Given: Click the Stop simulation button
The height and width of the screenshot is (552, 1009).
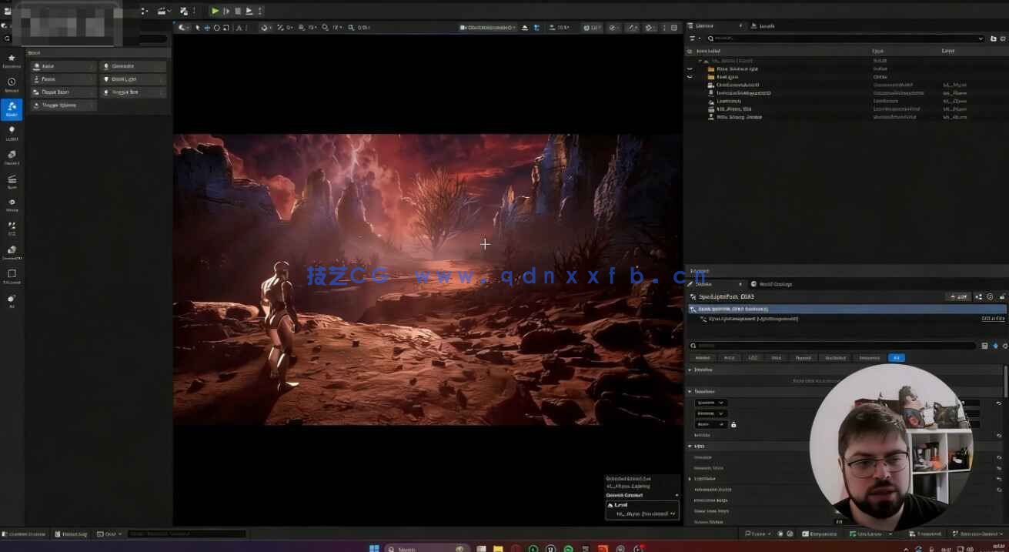Looking at the screenshot, I should coord(238,11).
